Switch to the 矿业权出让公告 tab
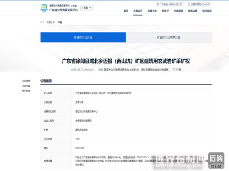The width and height of the screenshot is (229, 171). click(83, 37)
